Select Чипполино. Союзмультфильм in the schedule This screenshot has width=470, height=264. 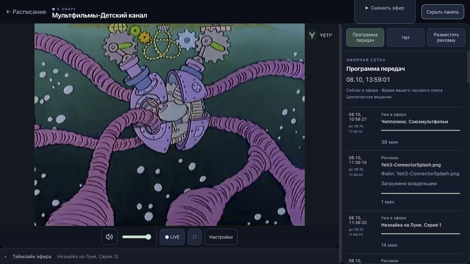pos(415,122)
